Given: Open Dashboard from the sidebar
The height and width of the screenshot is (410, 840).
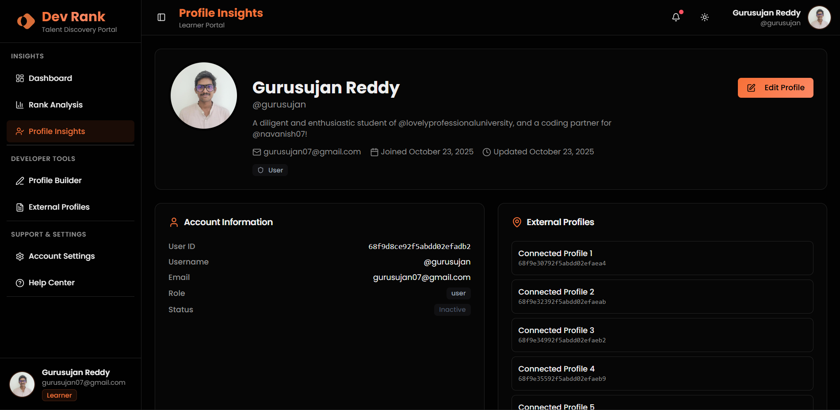Looking at the screenshot, I should tap(70, 78).
